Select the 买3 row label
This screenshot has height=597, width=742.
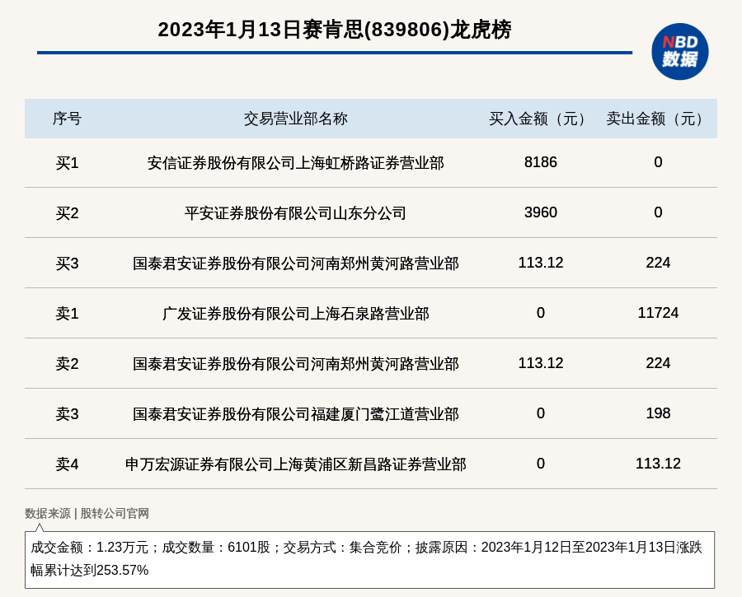click(67, 264)
